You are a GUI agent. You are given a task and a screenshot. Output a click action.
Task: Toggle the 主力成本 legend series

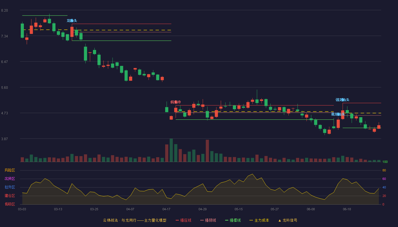click(259, 220)
